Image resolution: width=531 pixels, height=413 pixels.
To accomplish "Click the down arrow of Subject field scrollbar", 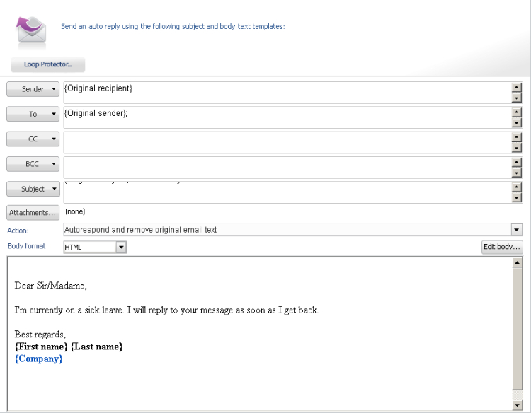I will [516, 198].
